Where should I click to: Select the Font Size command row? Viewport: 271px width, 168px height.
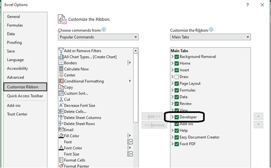(96, 154)
